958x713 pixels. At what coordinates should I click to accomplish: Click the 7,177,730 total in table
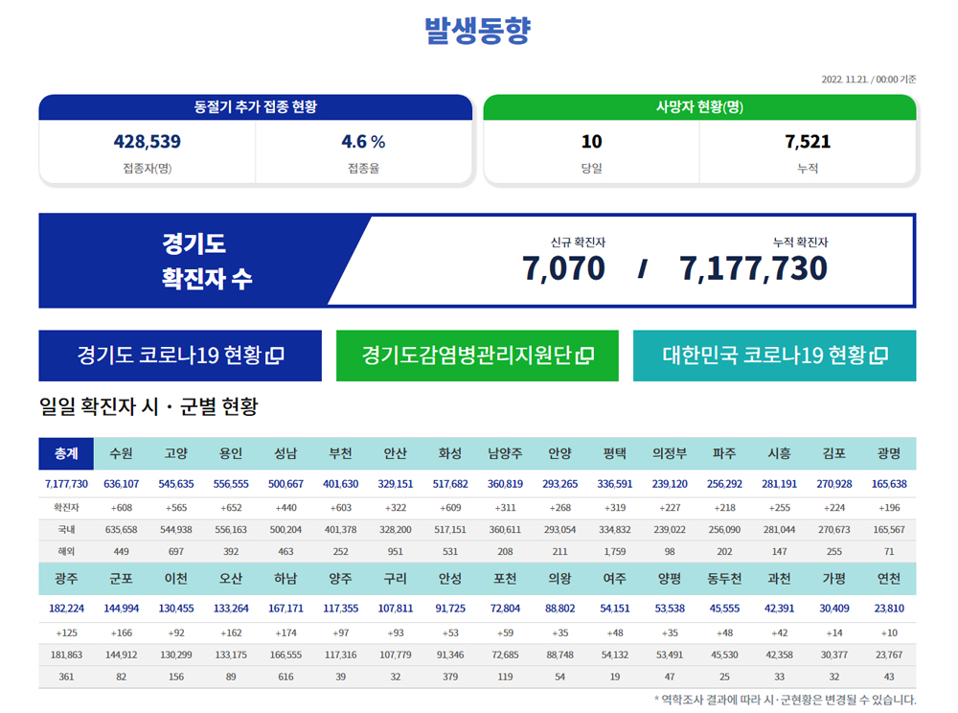point(66,484)
